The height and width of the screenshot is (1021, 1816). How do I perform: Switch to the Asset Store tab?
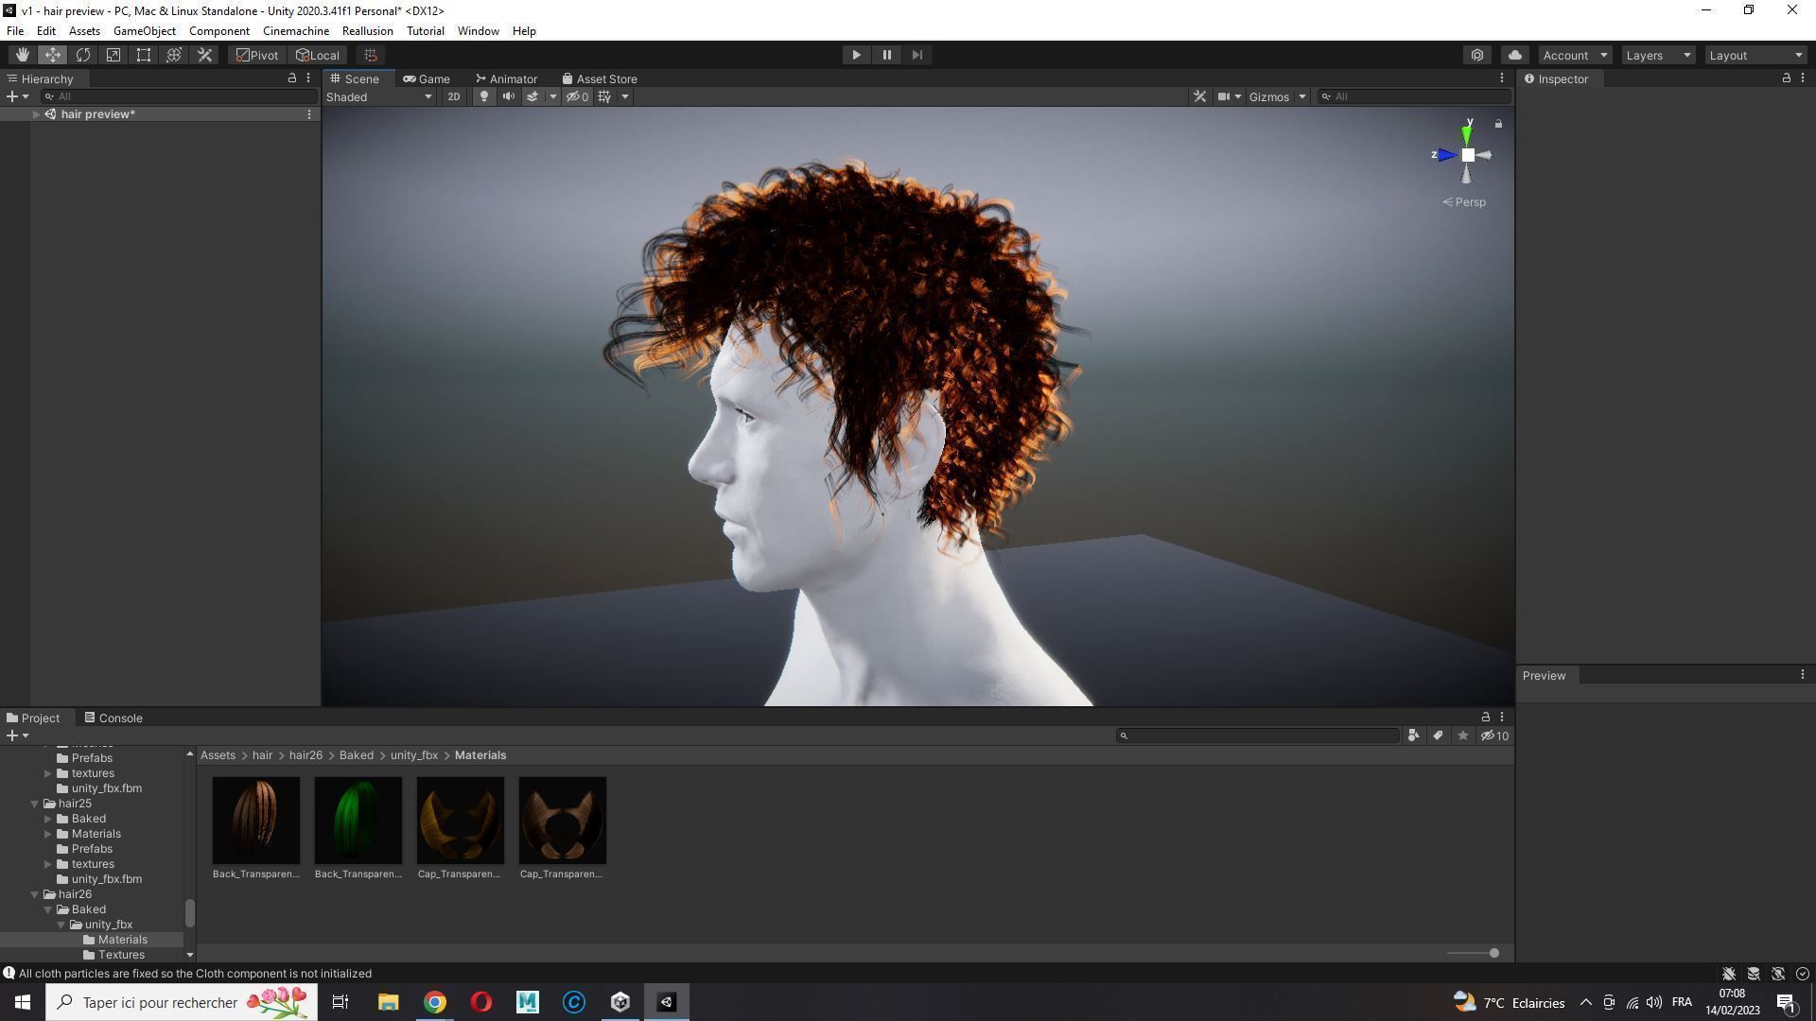[599, 79]
